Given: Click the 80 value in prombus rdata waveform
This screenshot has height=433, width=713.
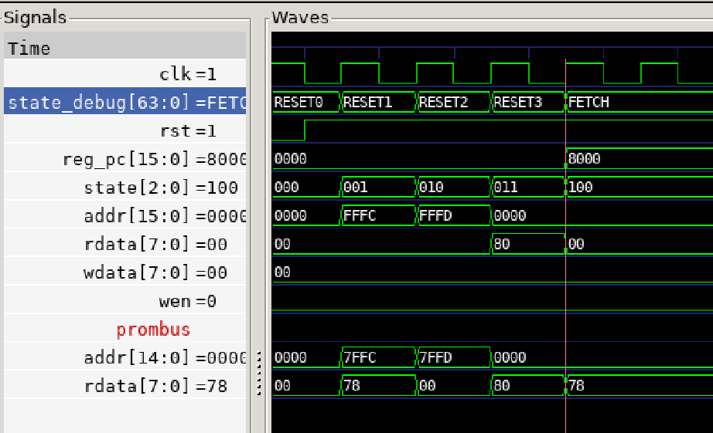Looking at the screenshot, I should click(x=502, y=386).
